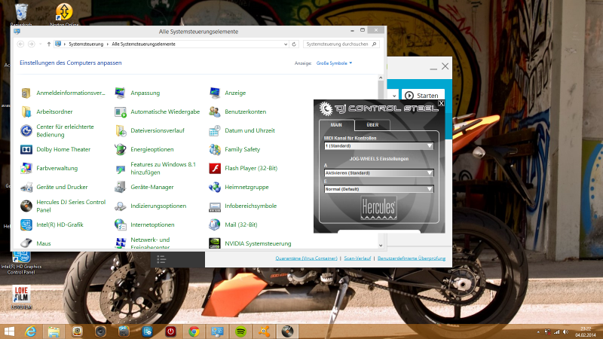Open the Flash Player (32-Bit) icon
This screenshot has width=603, height=339.
pyautogui.click(x=215, y=168)
